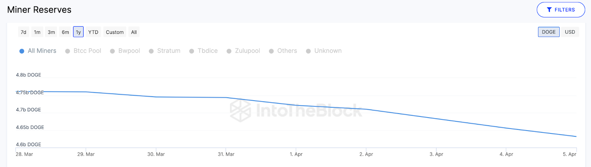Switch units to DOGE
Screen dimensions: 591x167
click(x=549, y=32)
